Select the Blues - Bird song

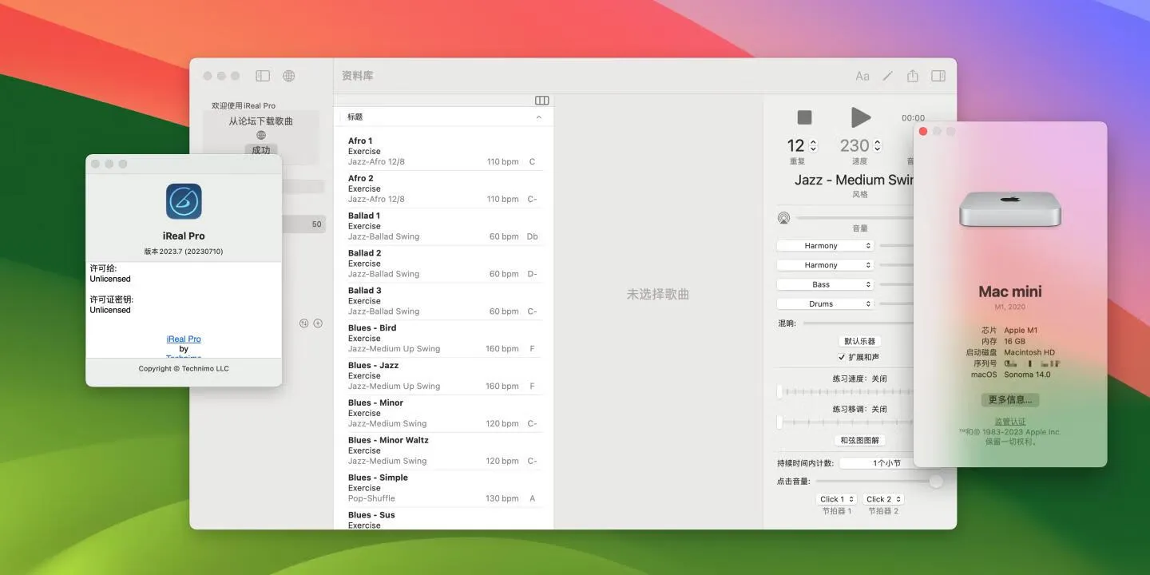[x=442, y=338]
